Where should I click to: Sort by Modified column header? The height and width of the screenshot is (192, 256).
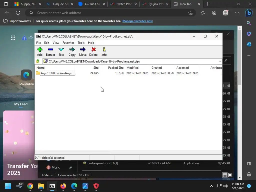[x=137, y=67]
